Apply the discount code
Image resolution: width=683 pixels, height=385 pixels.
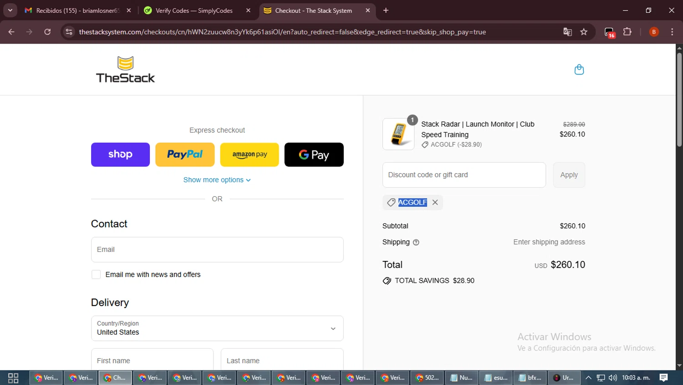point(569,175)
